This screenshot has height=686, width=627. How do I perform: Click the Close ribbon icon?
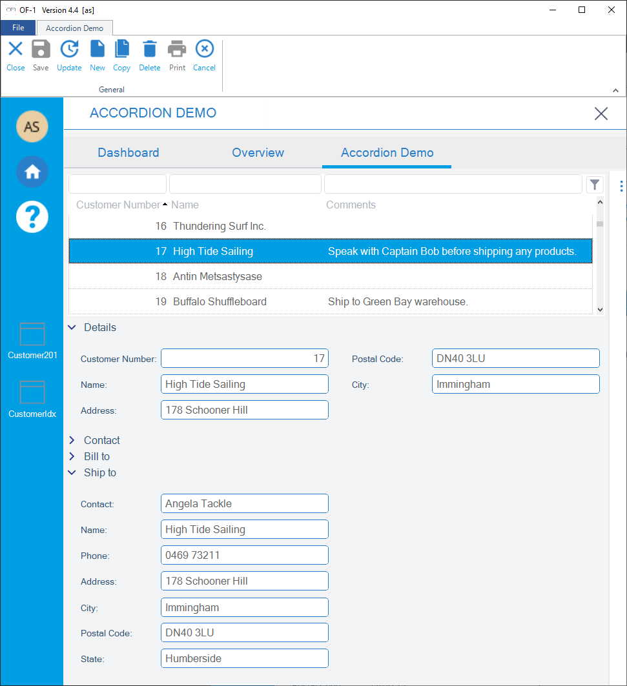pyautogui.click(x=15, y=49)
